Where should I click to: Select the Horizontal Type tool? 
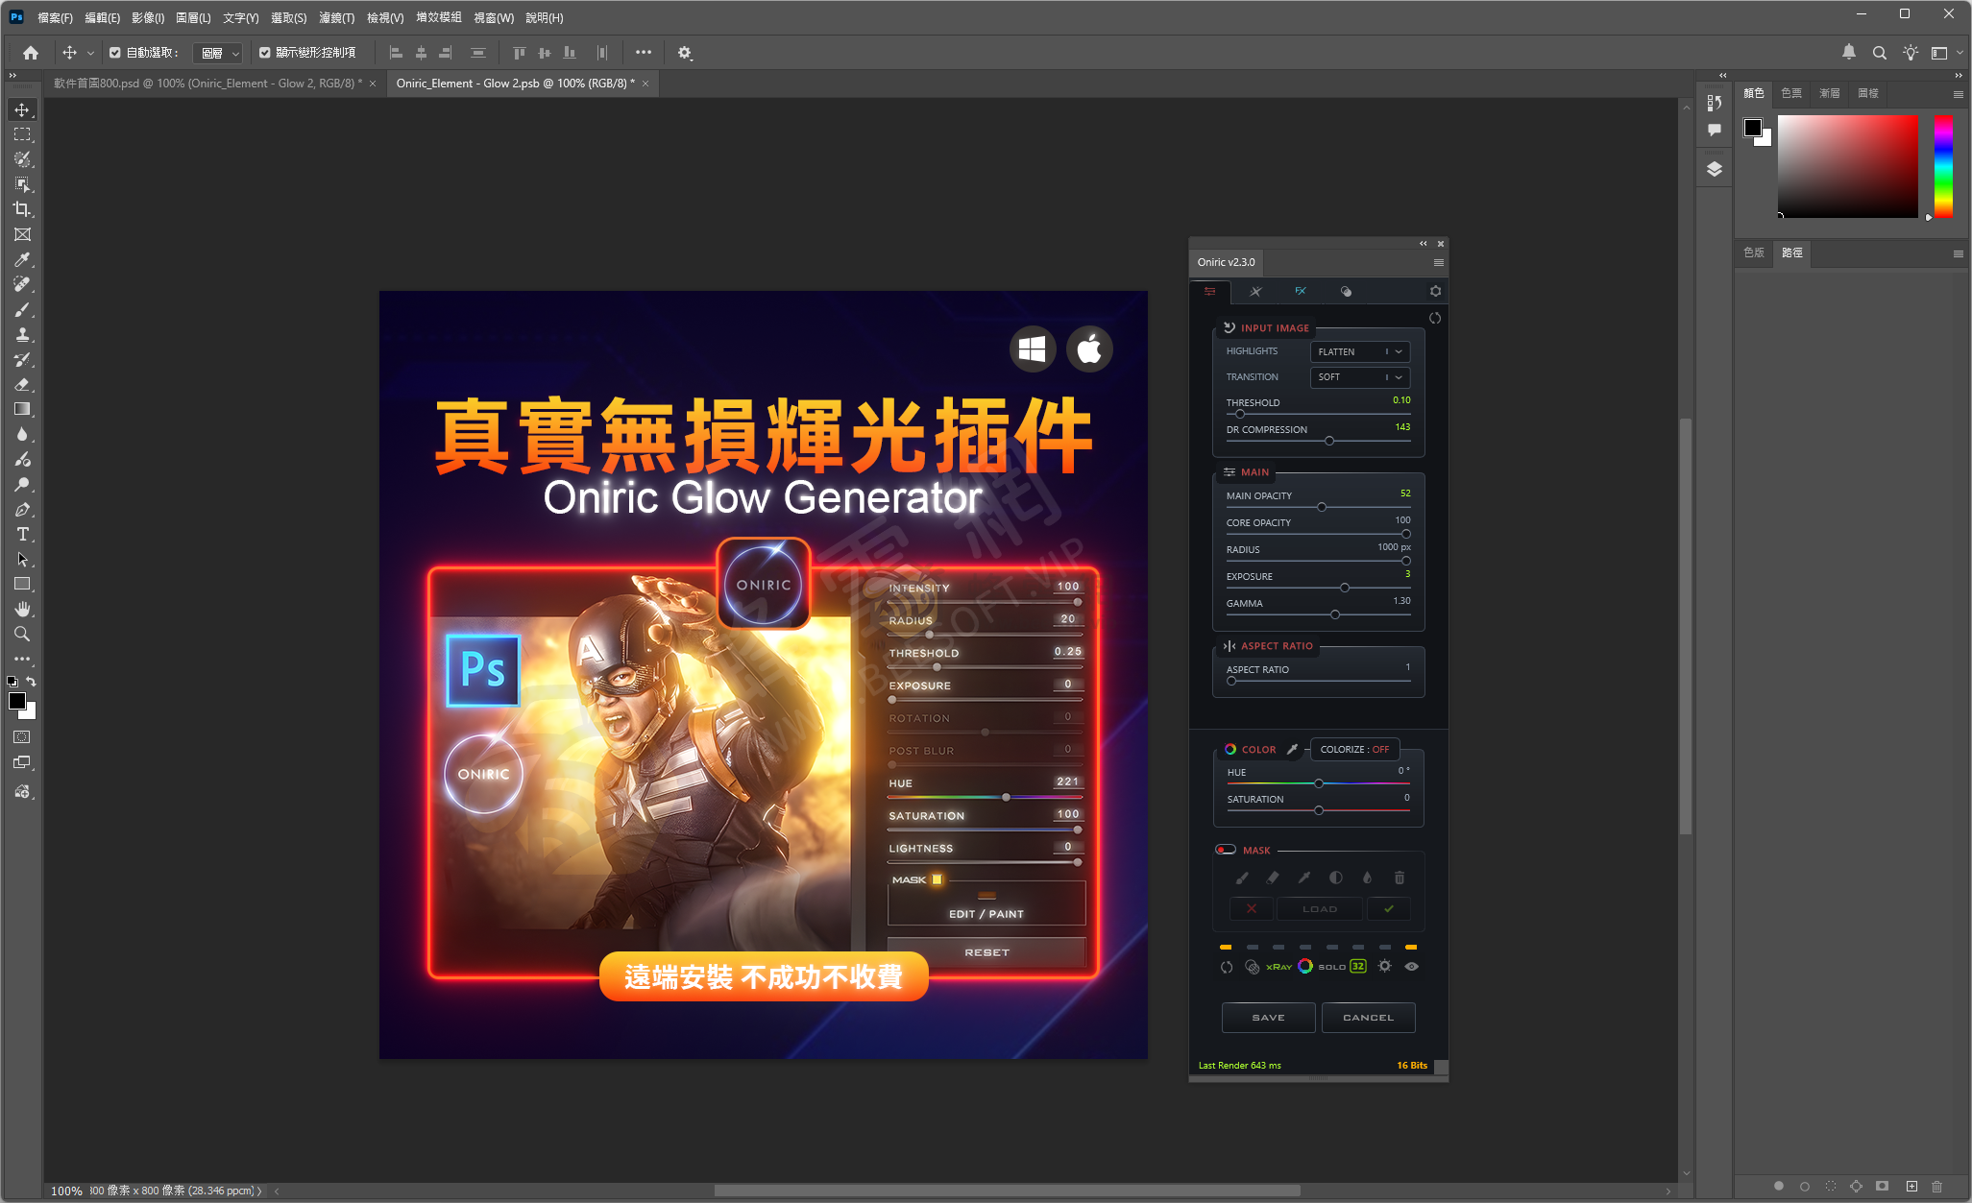(x=22, y=534)
